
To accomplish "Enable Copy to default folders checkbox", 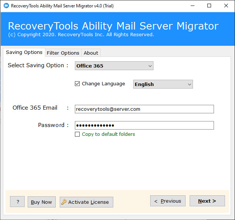I will (x=77, y=134).
